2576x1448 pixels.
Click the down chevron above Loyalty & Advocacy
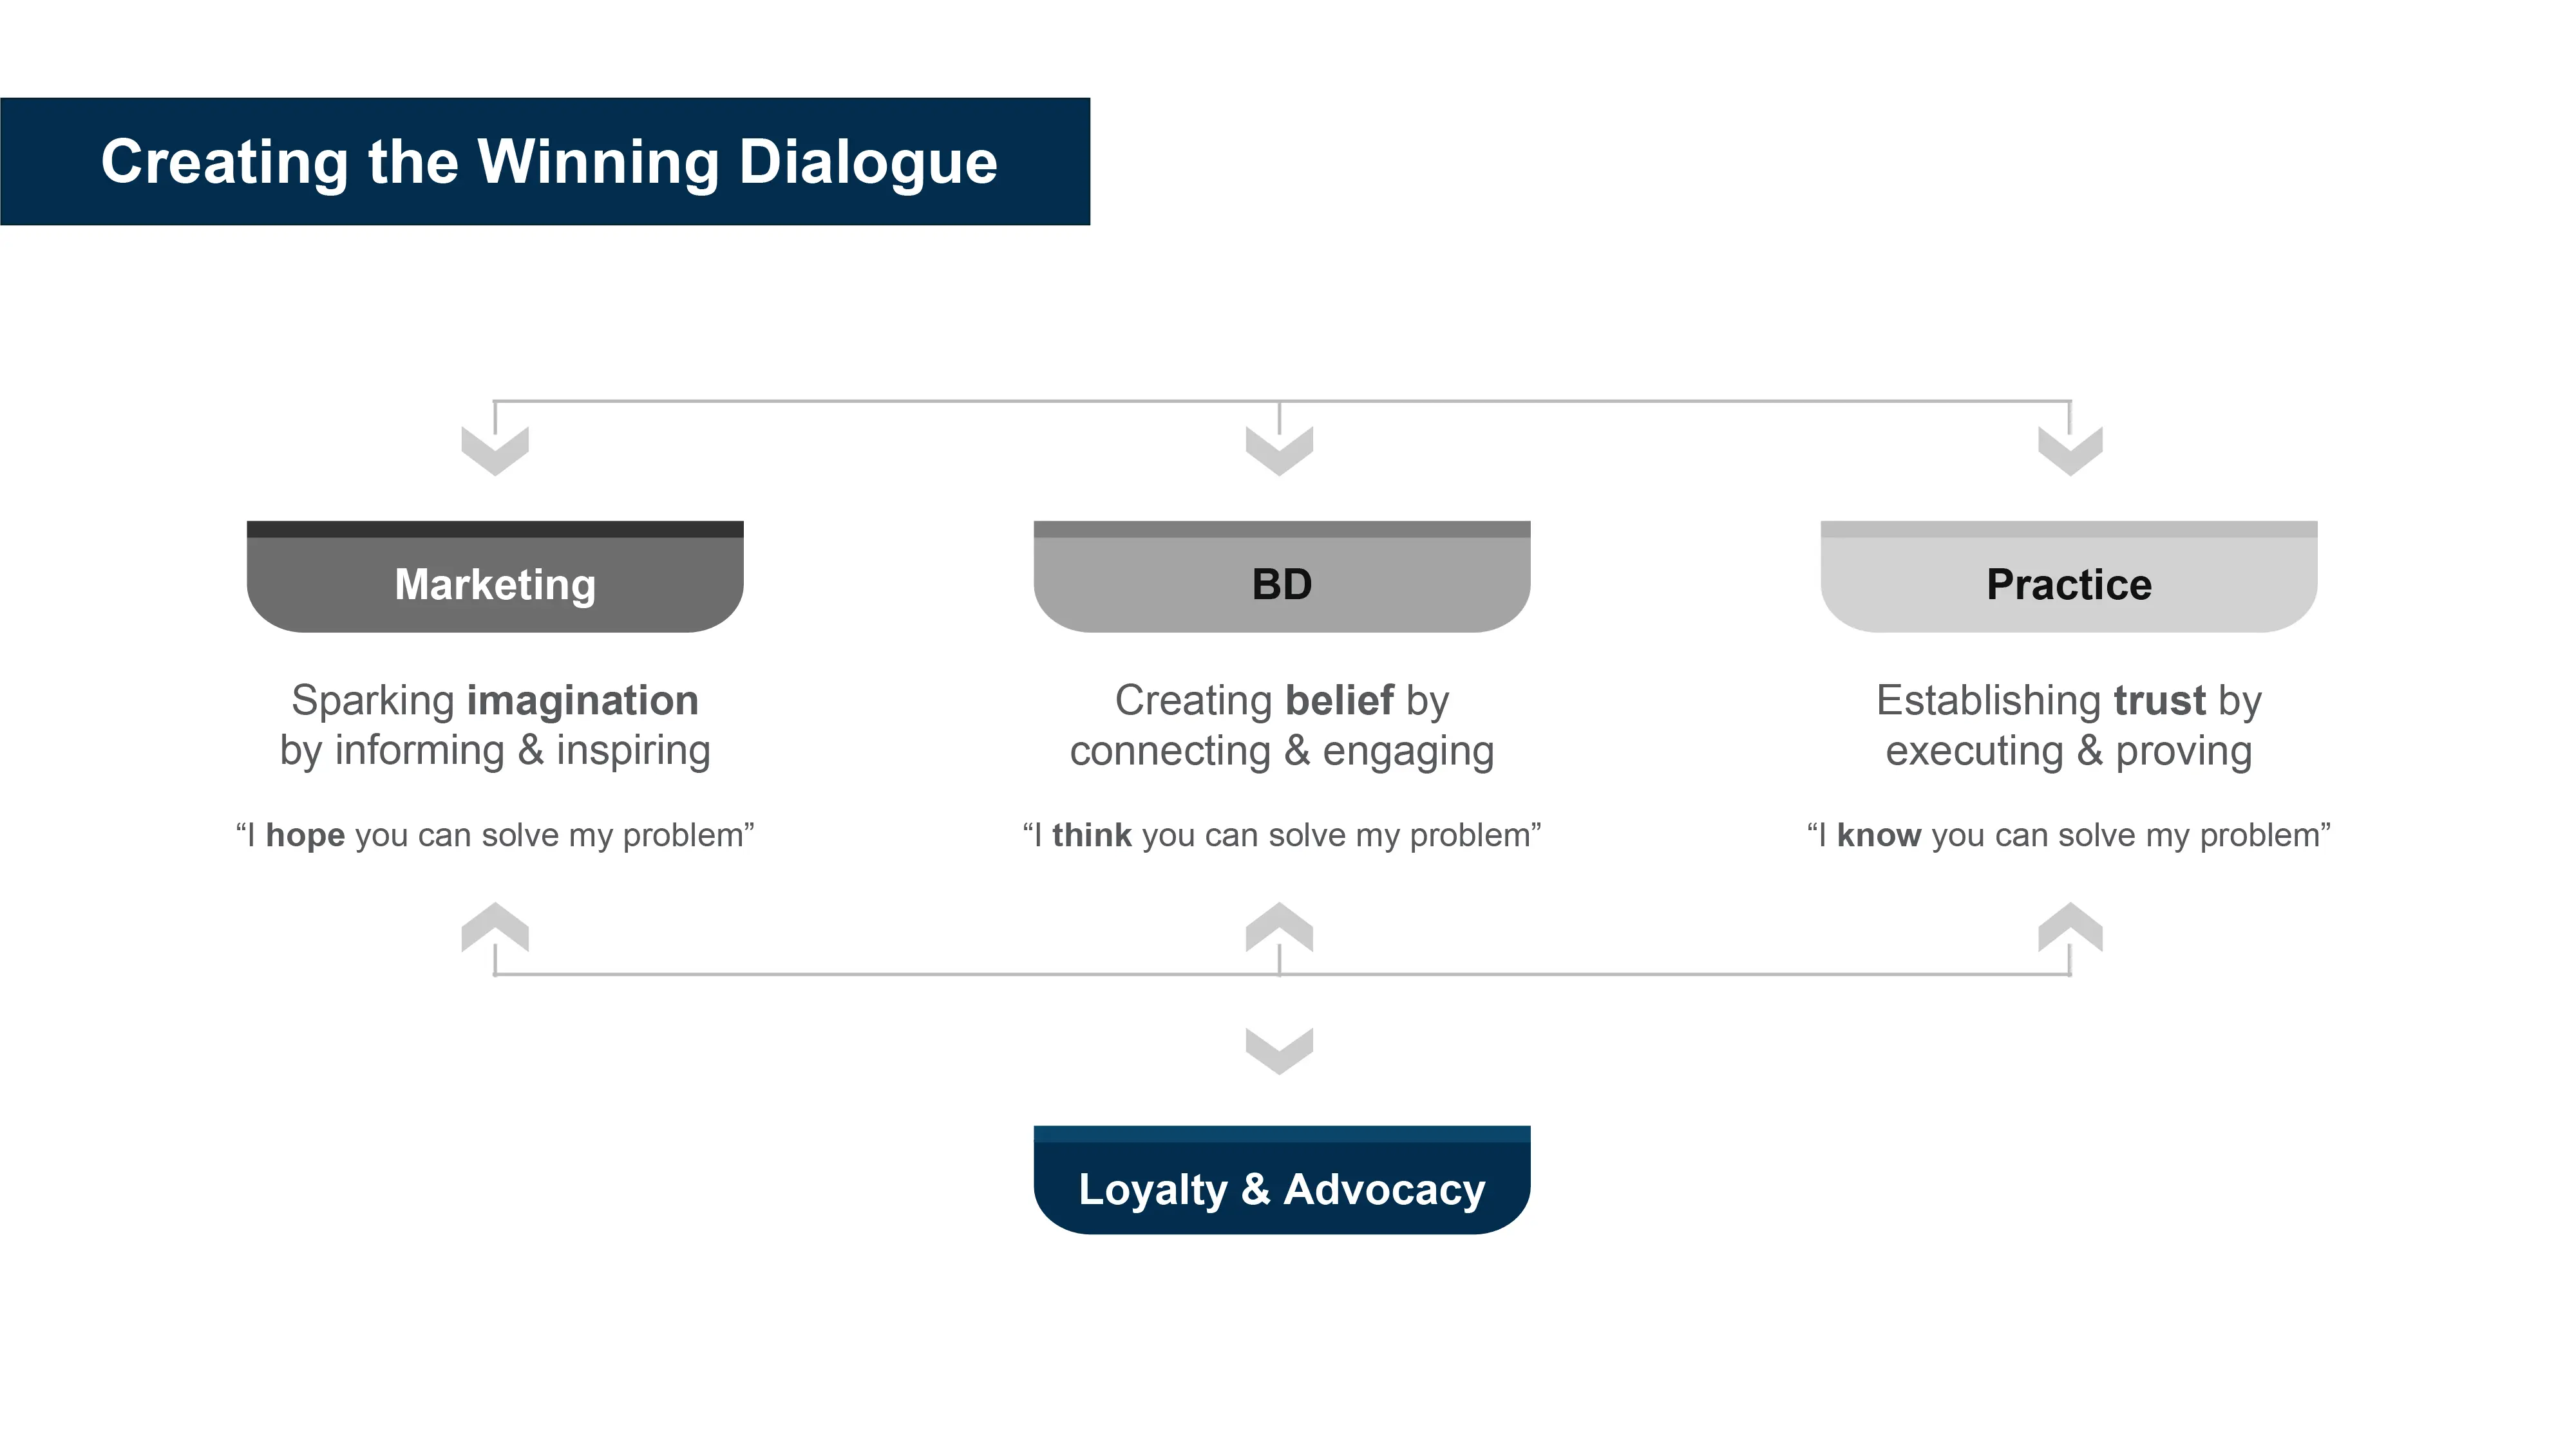pyautogui.click(x=1279, y=1050)
